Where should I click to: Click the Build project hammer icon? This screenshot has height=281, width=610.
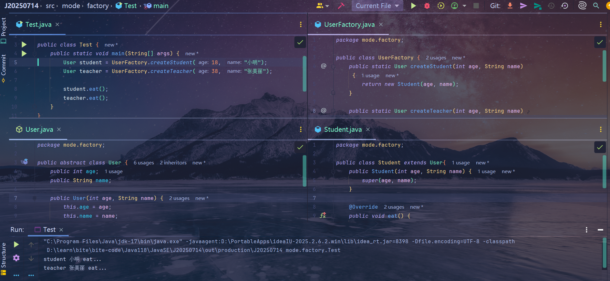341,6
